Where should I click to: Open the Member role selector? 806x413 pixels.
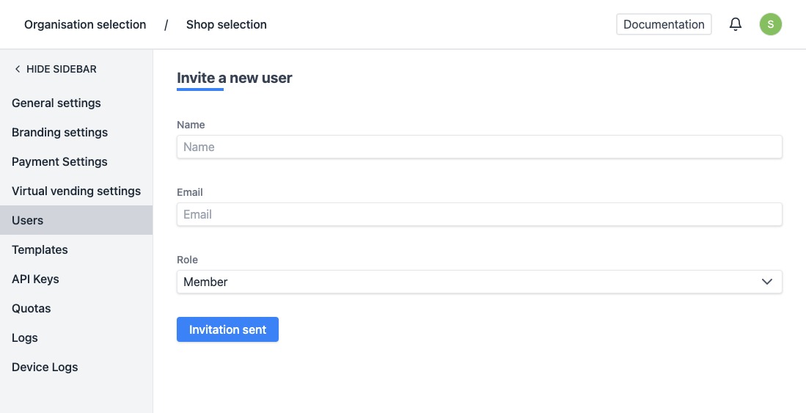coord(469,282)
